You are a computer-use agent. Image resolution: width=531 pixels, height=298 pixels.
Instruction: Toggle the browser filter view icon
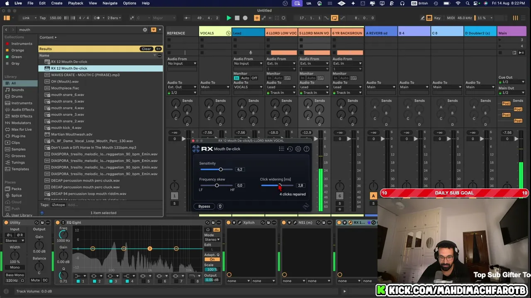(x=153, y=30)
